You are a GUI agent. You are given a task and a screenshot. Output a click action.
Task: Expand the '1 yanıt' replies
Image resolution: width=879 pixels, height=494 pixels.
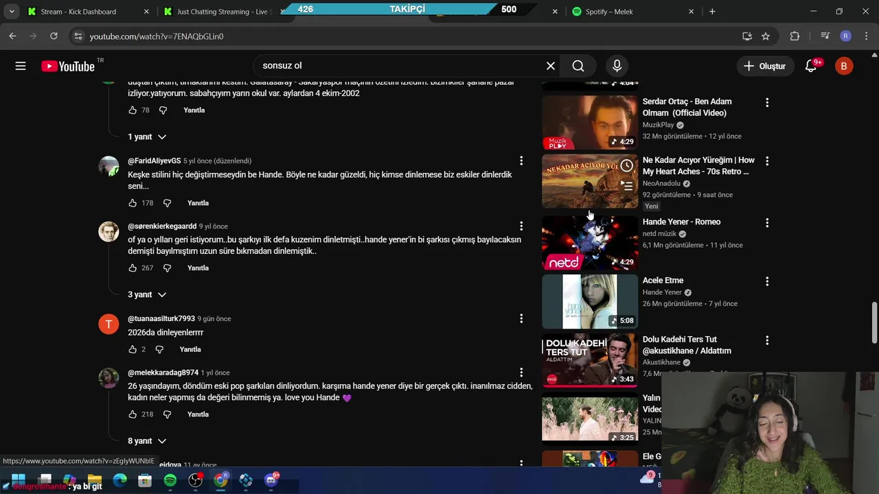(x=147, y=137)
